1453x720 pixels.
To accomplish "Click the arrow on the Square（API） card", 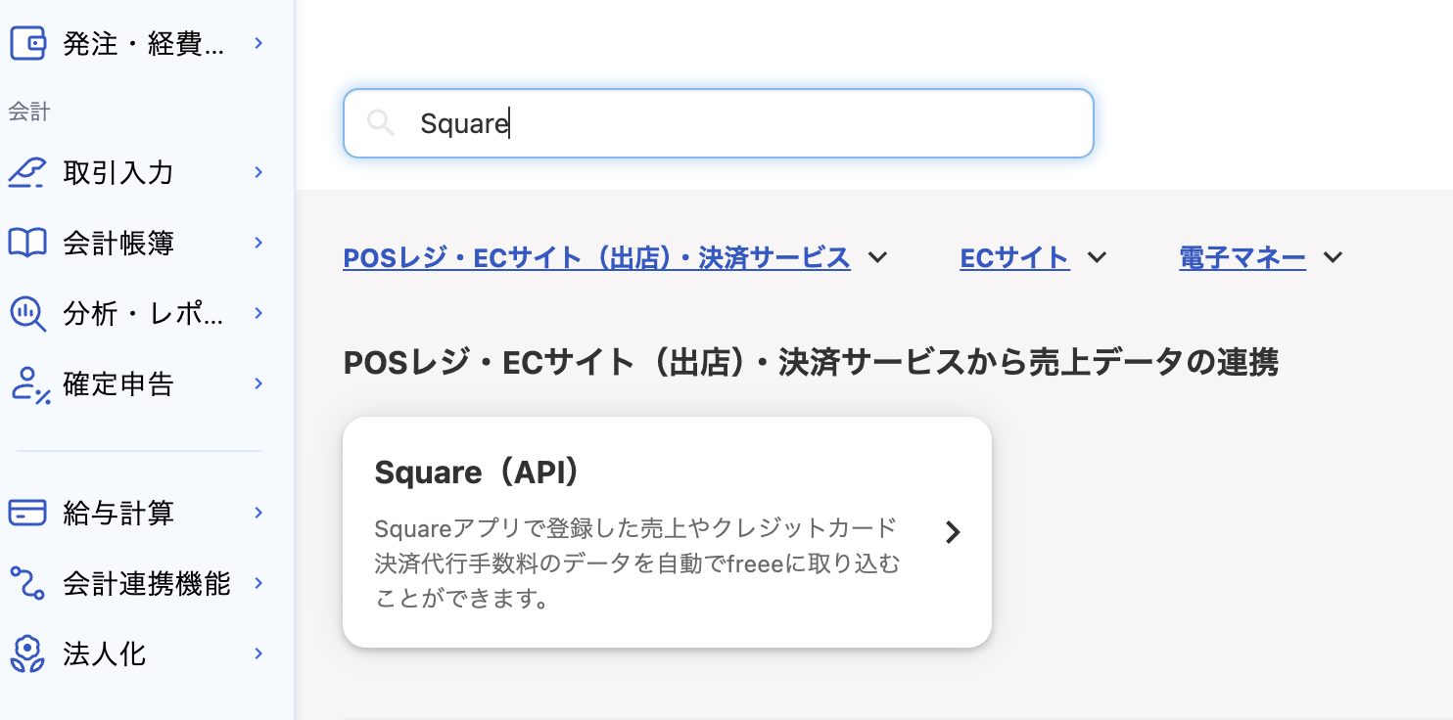I will click(953, 532).
